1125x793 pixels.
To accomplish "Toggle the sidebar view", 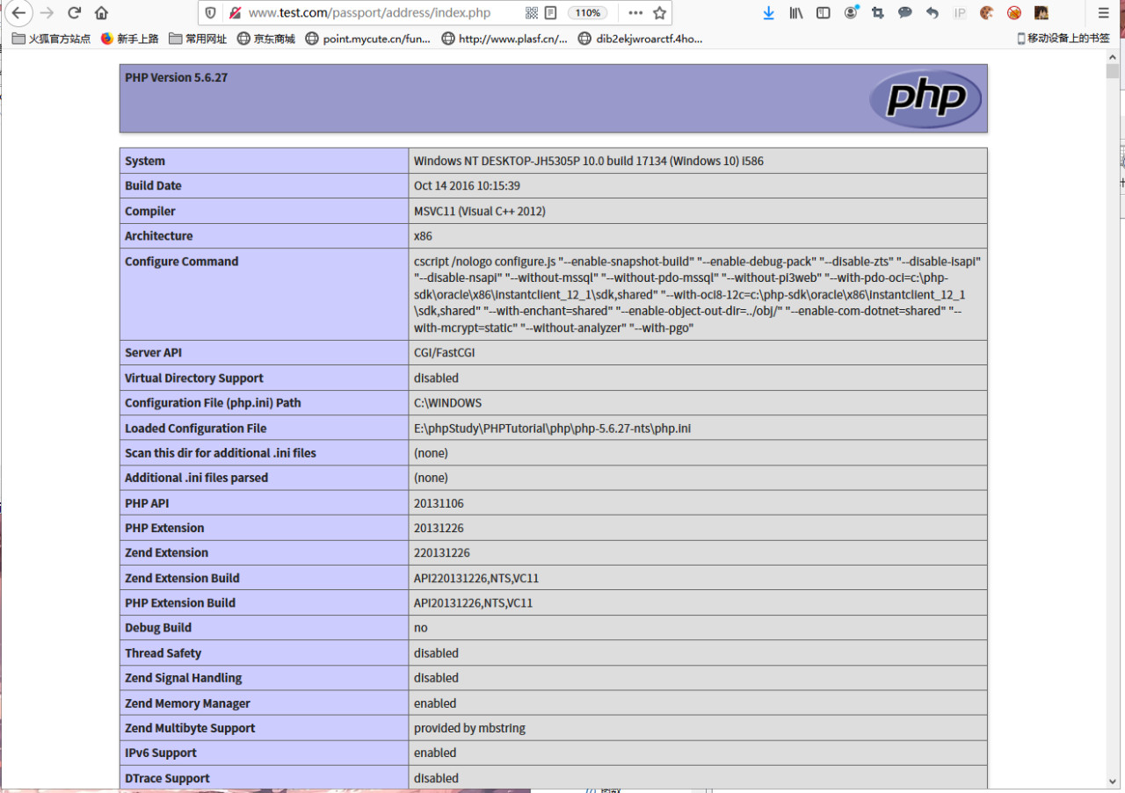I will pyautogui.click(x=824, y=13).
